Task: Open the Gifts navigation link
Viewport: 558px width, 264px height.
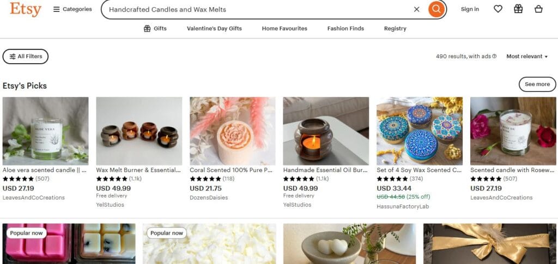Action: coord(155,28)
